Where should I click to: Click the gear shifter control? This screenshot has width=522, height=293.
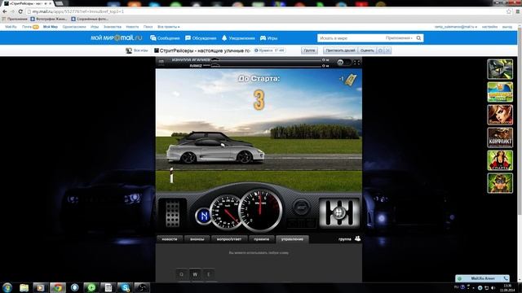339,212
